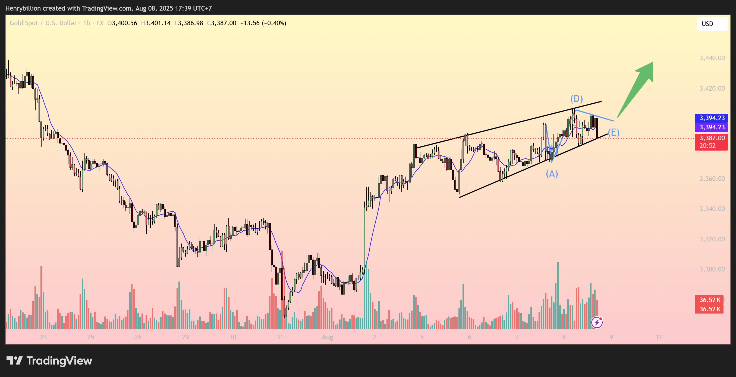Click the 12 date on time axis

(659, 337)
